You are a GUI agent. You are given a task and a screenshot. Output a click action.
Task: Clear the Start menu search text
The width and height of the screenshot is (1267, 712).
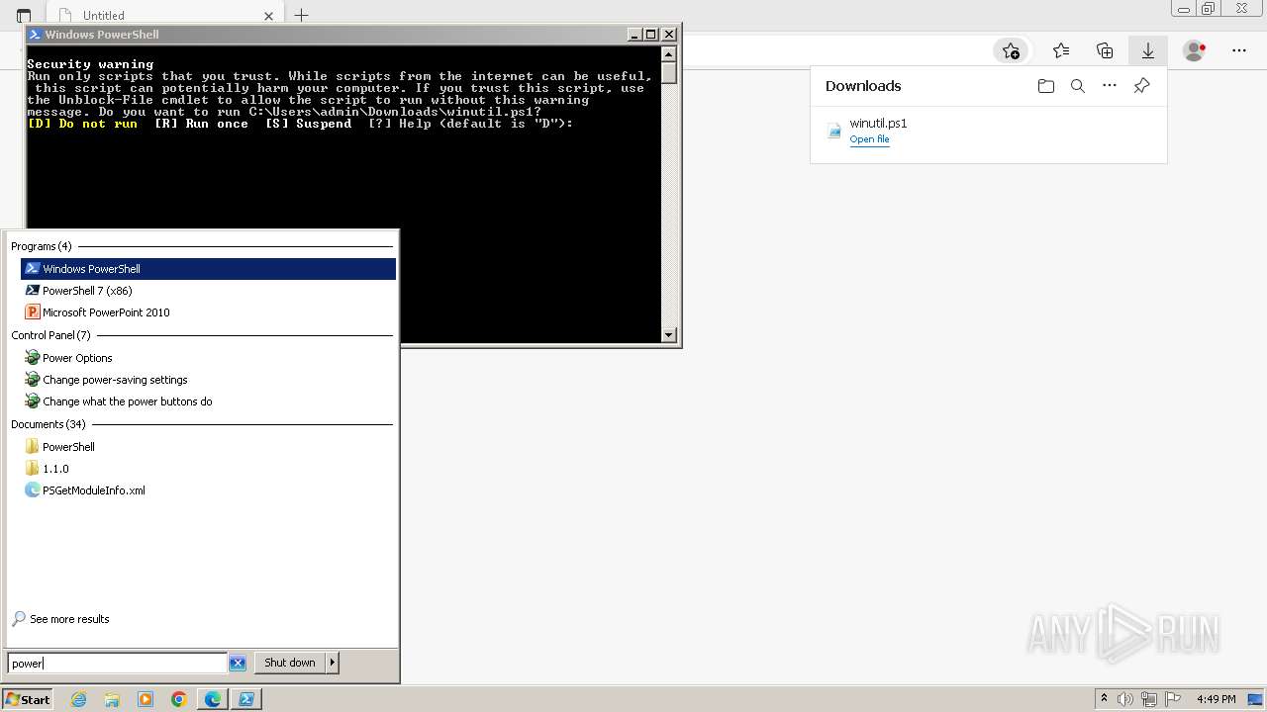click(x=238, y=664)
